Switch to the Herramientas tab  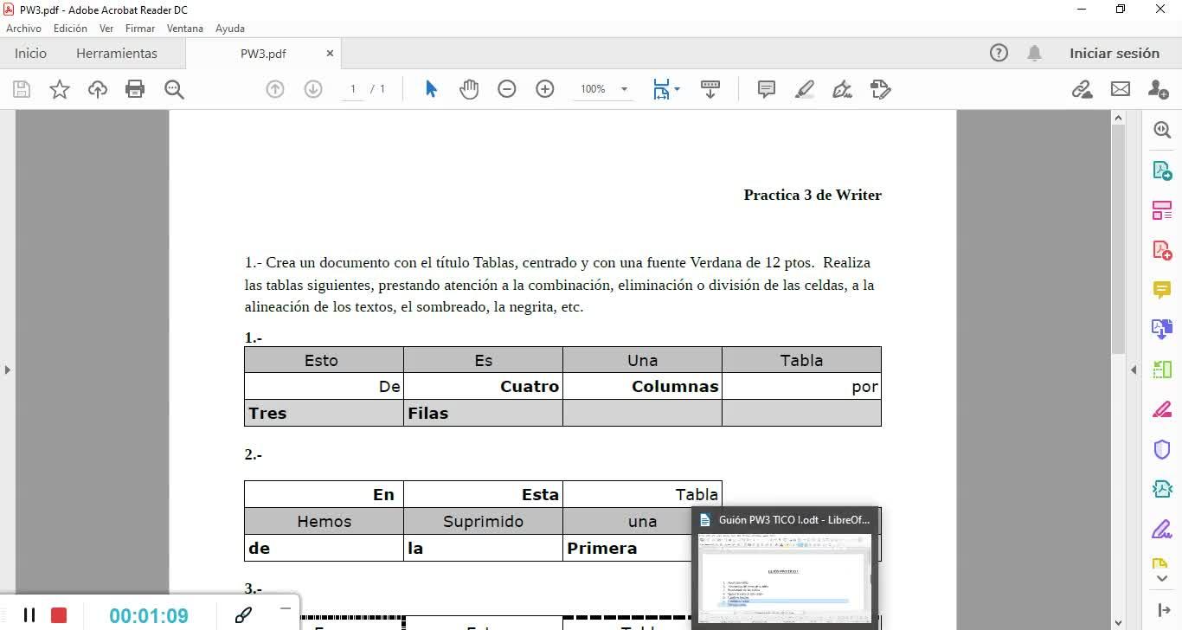(x=117, y=53)
